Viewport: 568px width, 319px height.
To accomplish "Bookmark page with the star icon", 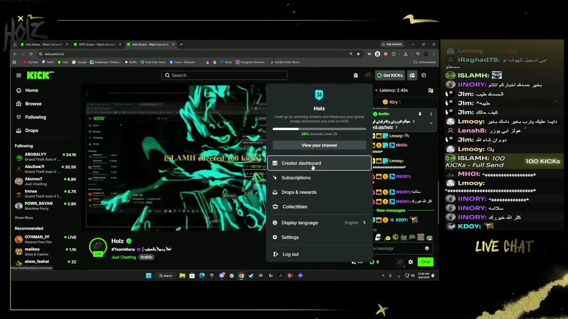I will [358, 54].
